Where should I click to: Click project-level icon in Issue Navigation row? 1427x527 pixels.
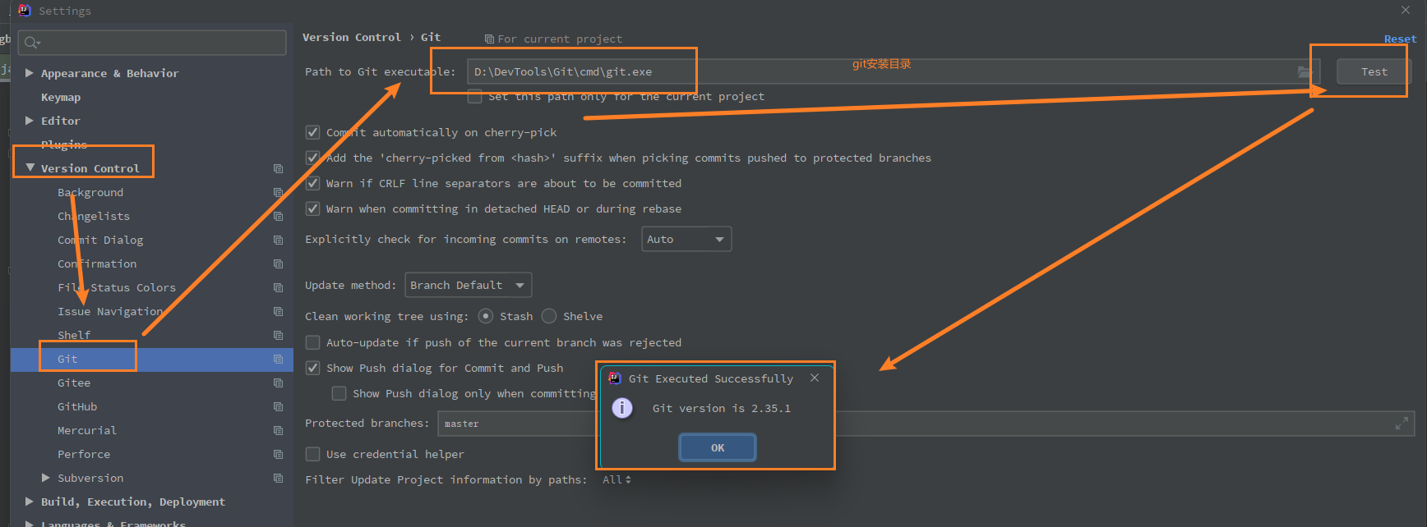click(x=278, y=311)
